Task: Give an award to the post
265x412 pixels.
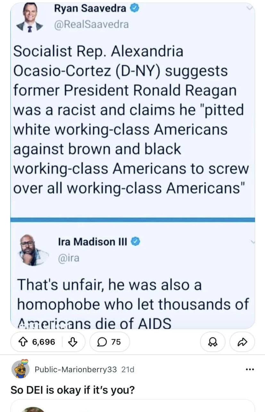Action: [213, 342]
